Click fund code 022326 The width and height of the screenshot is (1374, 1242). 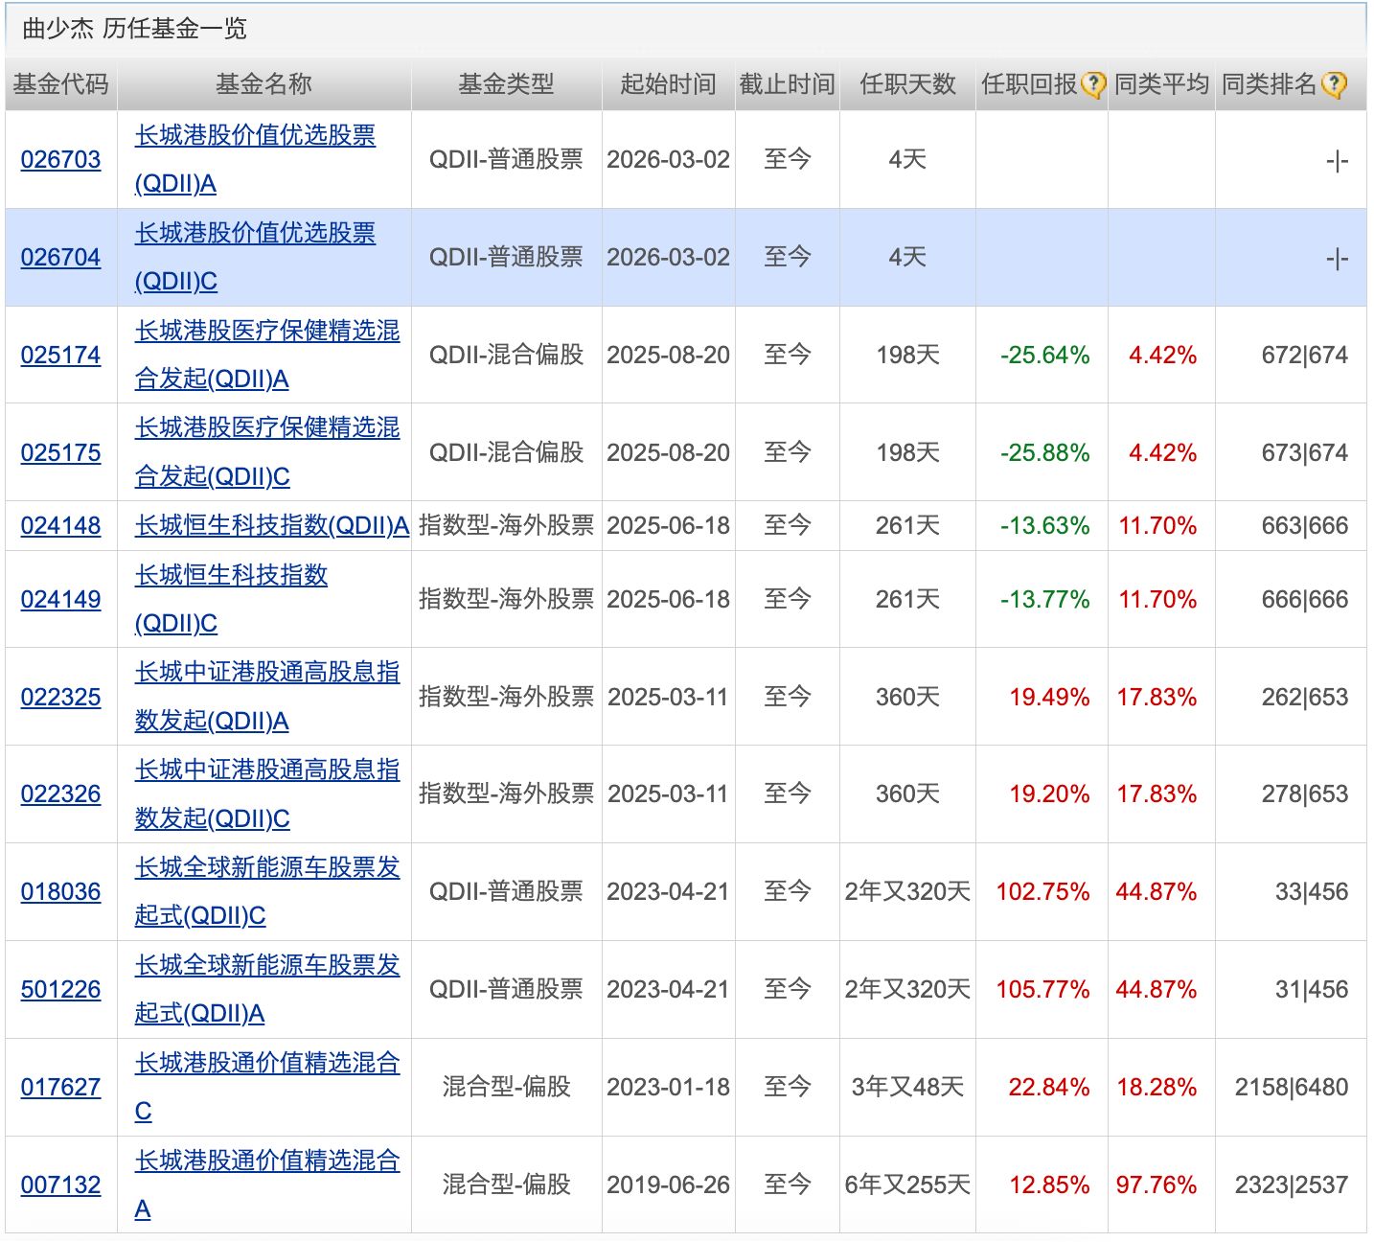coord(60,794)
